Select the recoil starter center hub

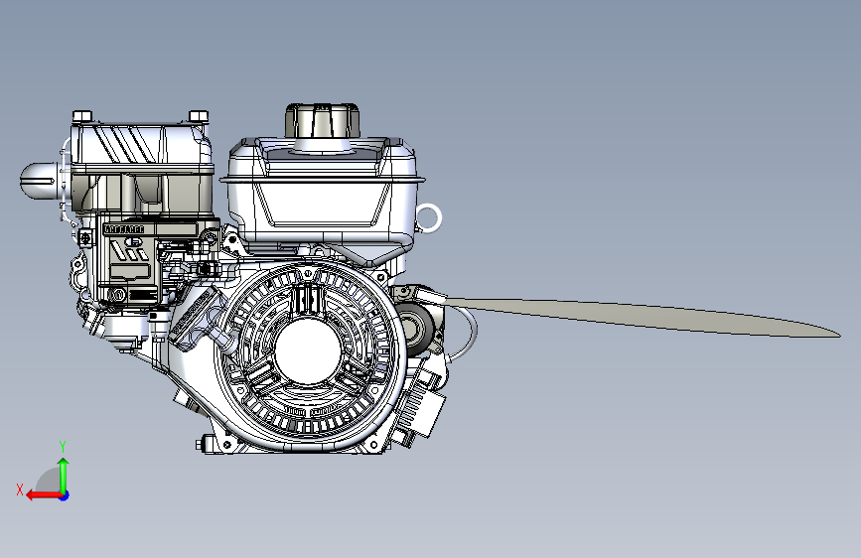[308, 351]
